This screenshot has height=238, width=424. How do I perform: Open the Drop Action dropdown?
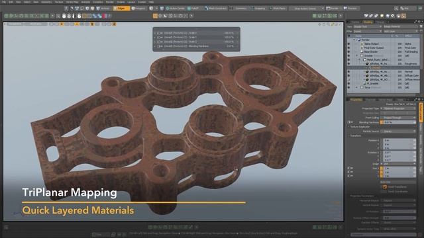pyautogui.click(x=307, y=9)
